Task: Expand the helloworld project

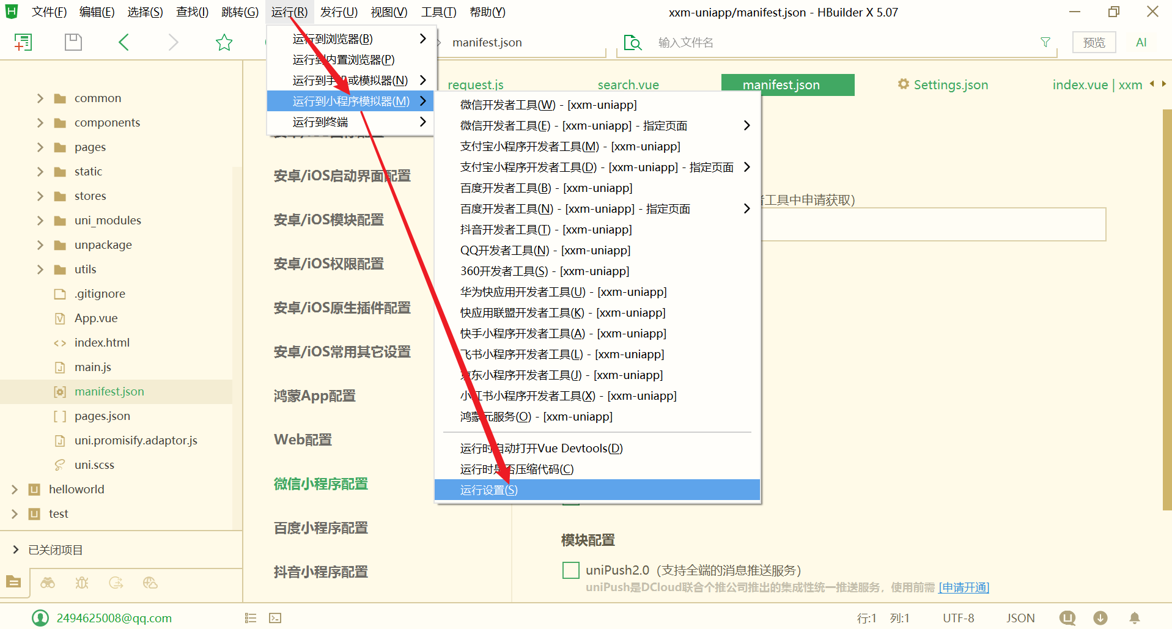Action: pyautogui.click(x=15, y=490)
